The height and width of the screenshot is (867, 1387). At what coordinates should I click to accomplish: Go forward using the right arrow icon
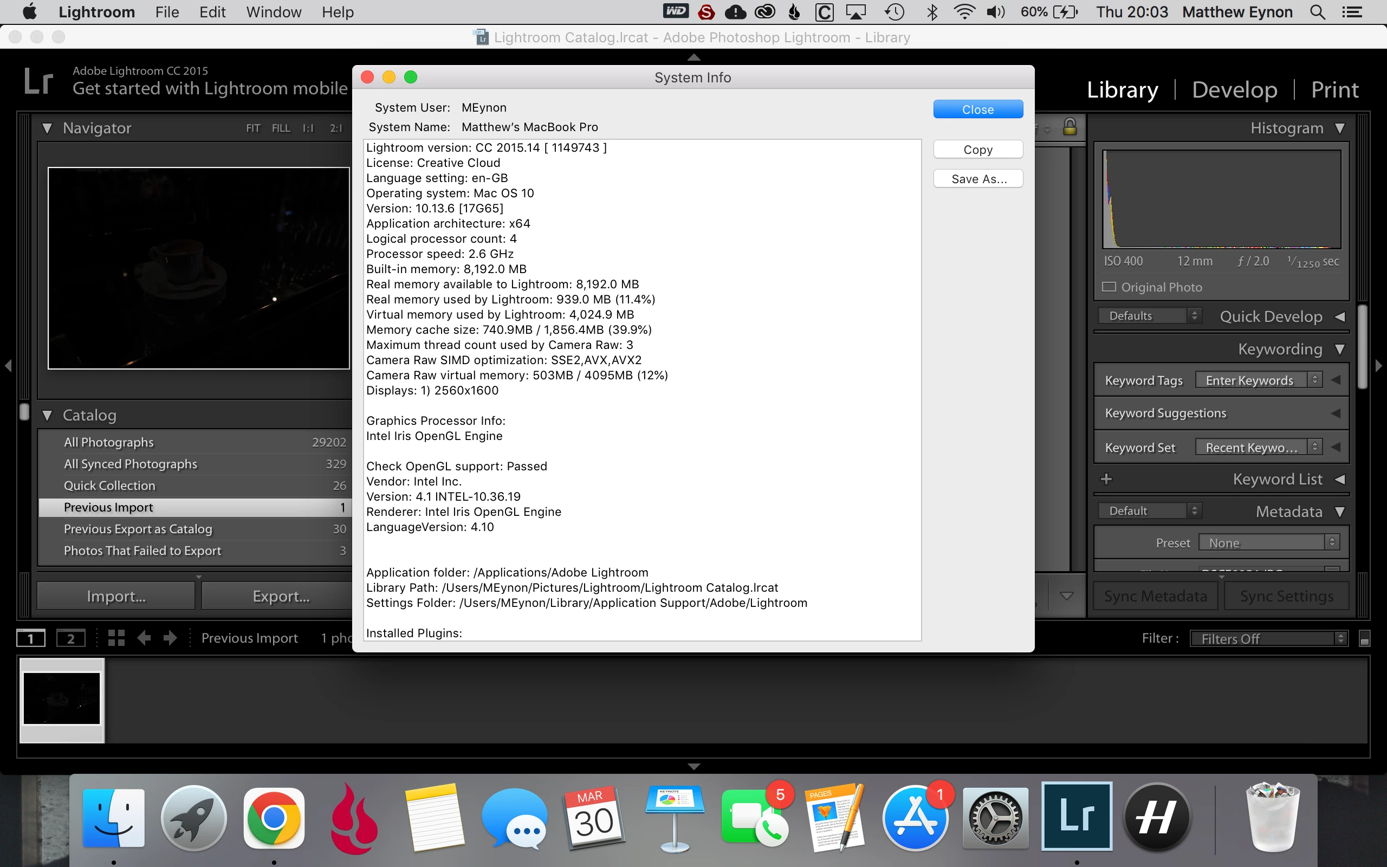170,638
